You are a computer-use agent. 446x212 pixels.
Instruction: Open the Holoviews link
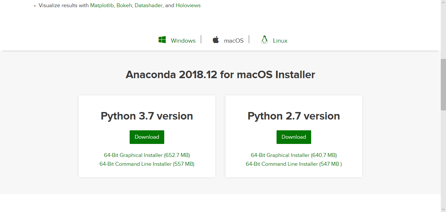tap(188, 5)
